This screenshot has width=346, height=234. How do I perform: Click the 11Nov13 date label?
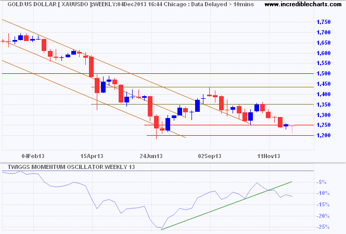269,156
